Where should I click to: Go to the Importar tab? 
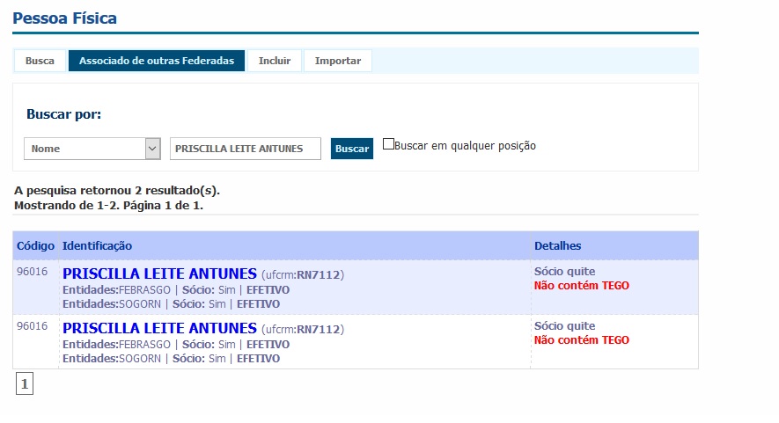[x=338, y=61]
